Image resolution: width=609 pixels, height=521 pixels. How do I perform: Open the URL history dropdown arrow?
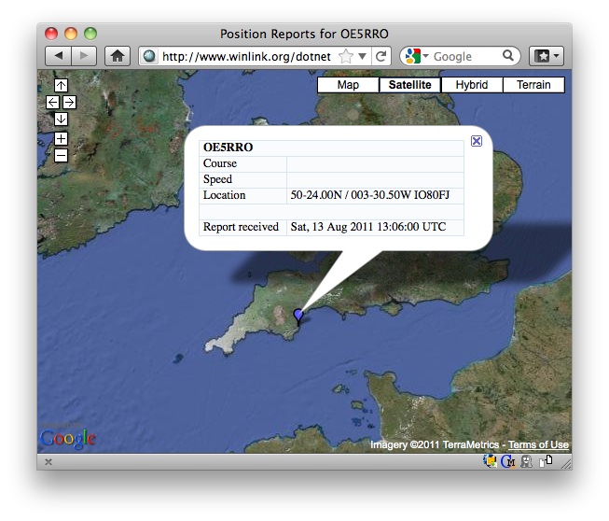[x=363, y=56]
